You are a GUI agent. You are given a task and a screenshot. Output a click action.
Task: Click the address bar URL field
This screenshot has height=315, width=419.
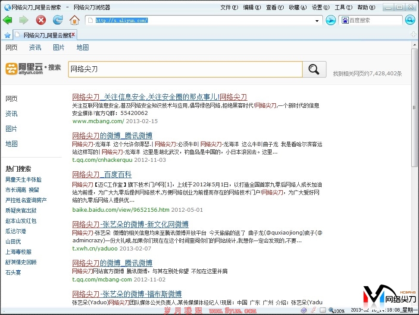coord(203,20)
